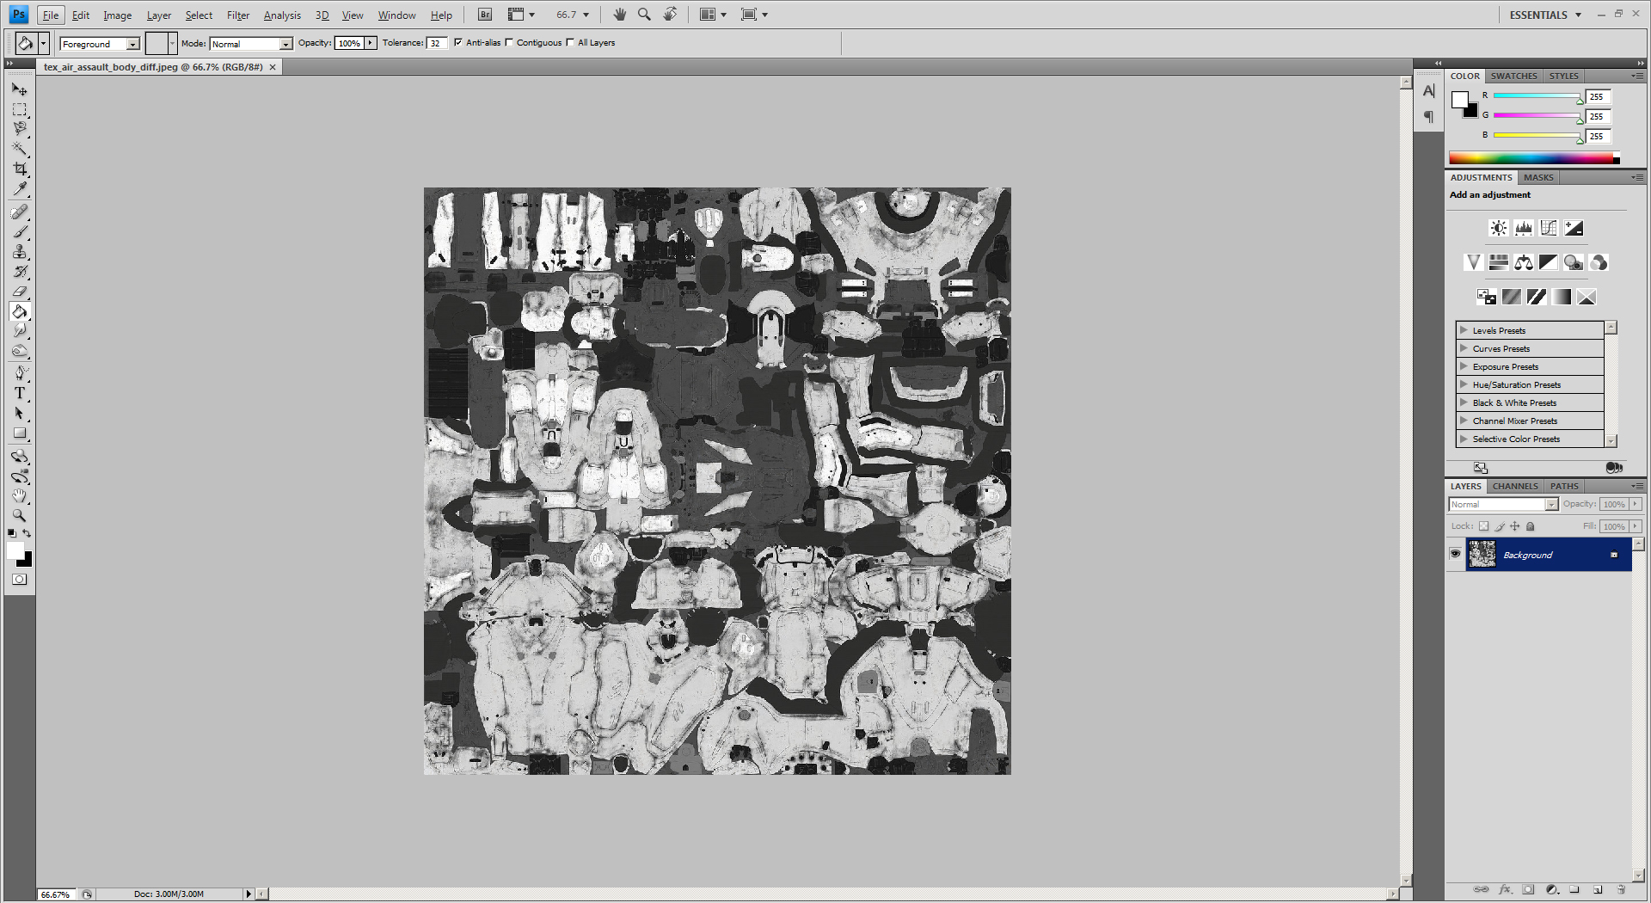
Task: Select the Lasso tool
Action: [x=19, y=129]
